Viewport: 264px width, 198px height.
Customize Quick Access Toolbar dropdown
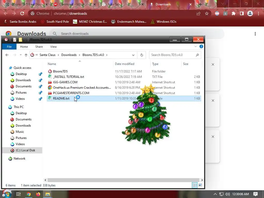pos(25,40)
